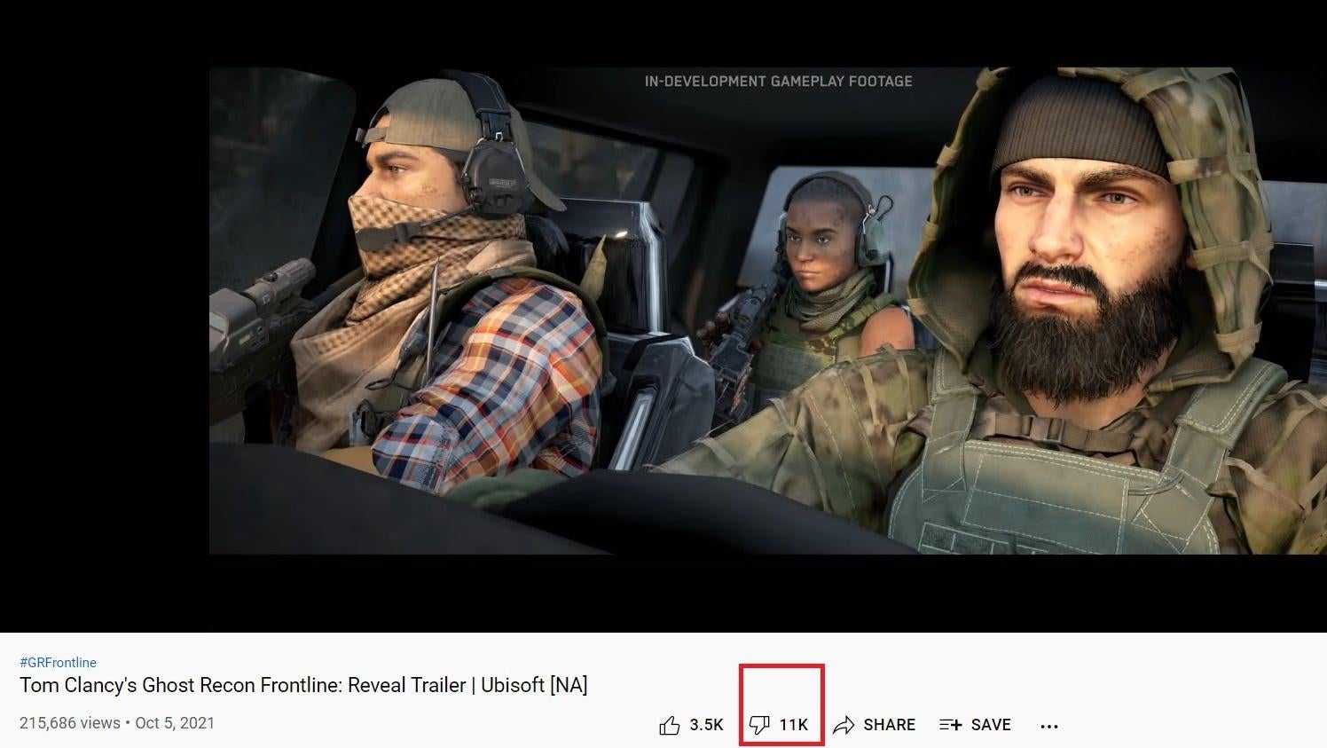The image size is (1327, 748).
Task: Click the SAVE button
Action: [992, 725]
